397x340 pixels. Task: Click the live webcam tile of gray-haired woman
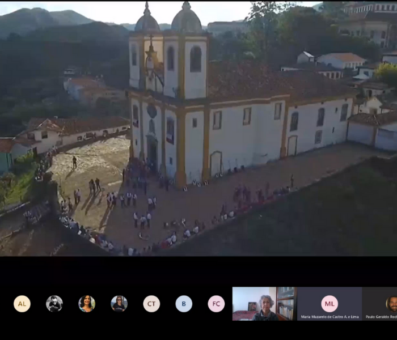pos(264,304)
